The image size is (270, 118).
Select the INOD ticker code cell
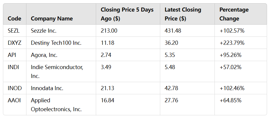tap(15, 88)
